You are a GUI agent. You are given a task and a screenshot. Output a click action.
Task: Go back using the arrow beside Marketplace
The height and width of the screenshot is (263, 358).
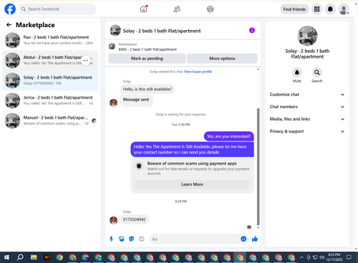tap(9, 25)
